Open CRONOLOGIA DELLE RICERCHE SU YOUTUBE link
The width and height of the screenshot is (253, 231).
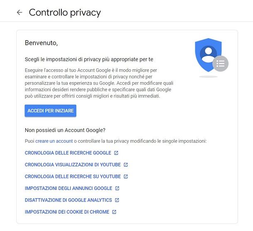[73, 177]
